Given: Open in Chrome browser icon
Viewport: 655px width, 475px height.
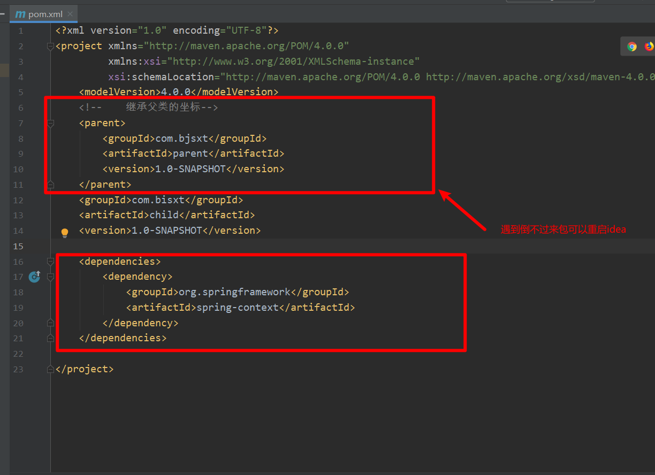Looking at the screenshot, I should coord(632,47).
